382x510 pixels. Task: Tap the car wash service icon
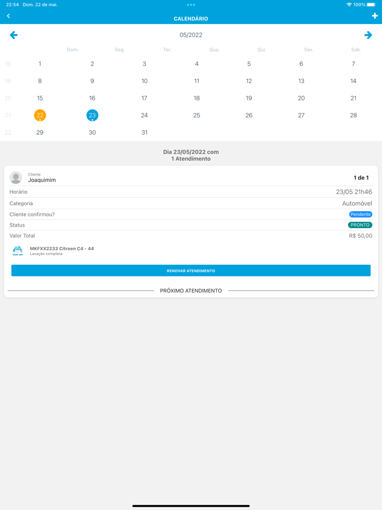point(17,251)
